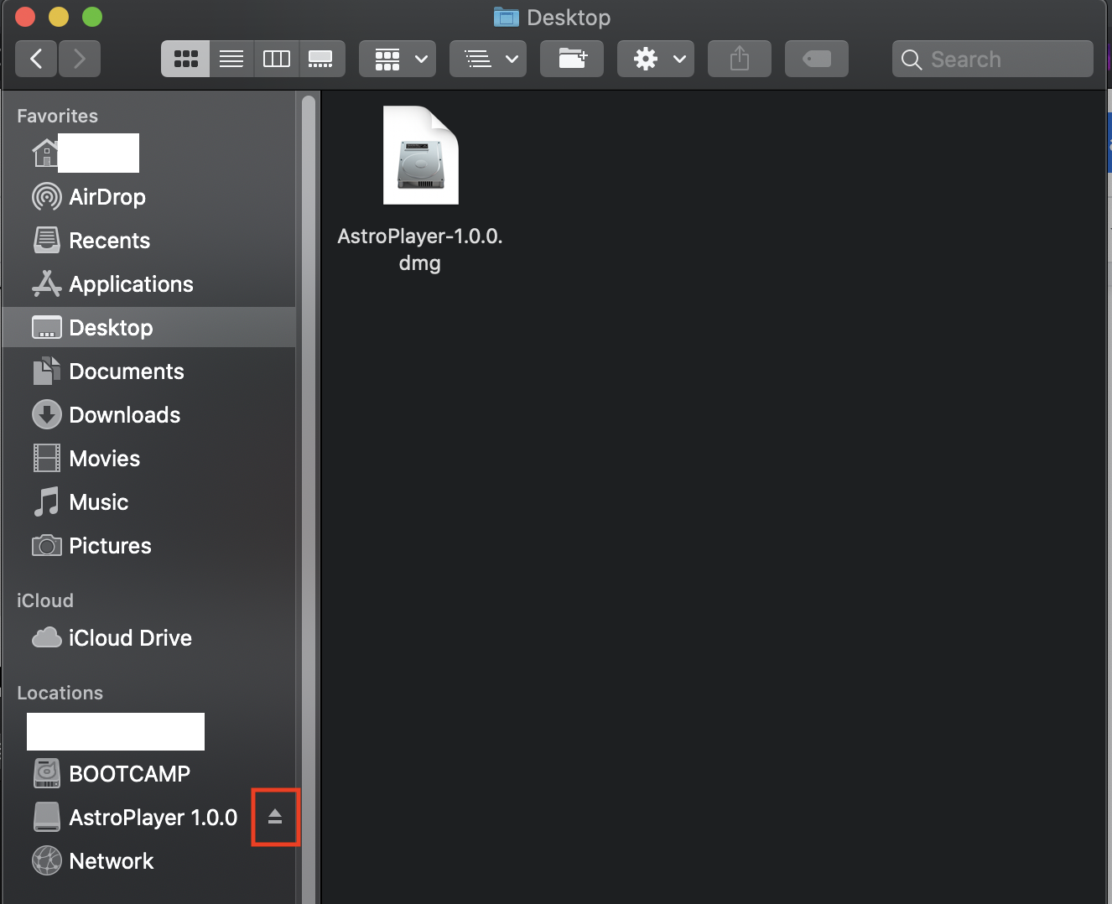Screen dimensions: 1112x904
Task: Create a new folder
Action: tap(572, 59)
